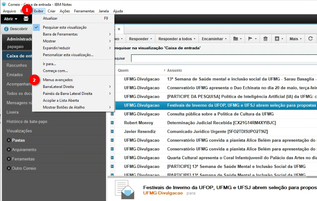Click the mail envelope icon beside Abrir
The width and height of the screenshot is (317, 201).
[x=26, y=19]
